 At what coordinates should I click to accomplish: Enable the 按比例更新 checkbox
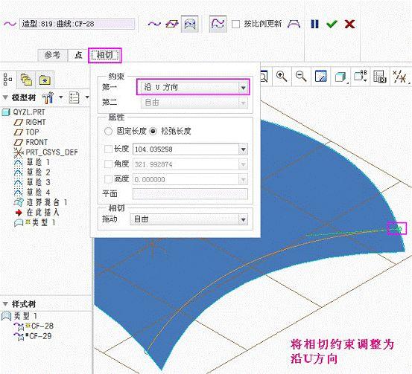pos(235,25)
